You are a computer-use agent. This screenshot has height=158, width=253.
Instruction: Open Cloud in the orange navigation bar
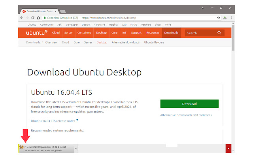(x=56, y=32)
